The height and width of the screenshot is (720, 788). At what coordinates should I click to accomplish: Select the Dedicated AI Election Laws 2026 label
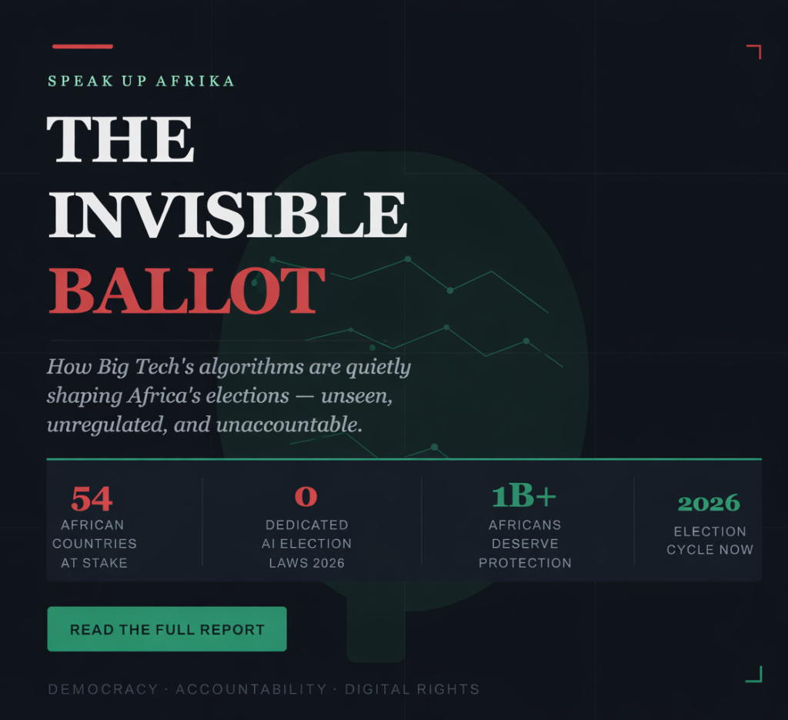[x=306, y=544]
